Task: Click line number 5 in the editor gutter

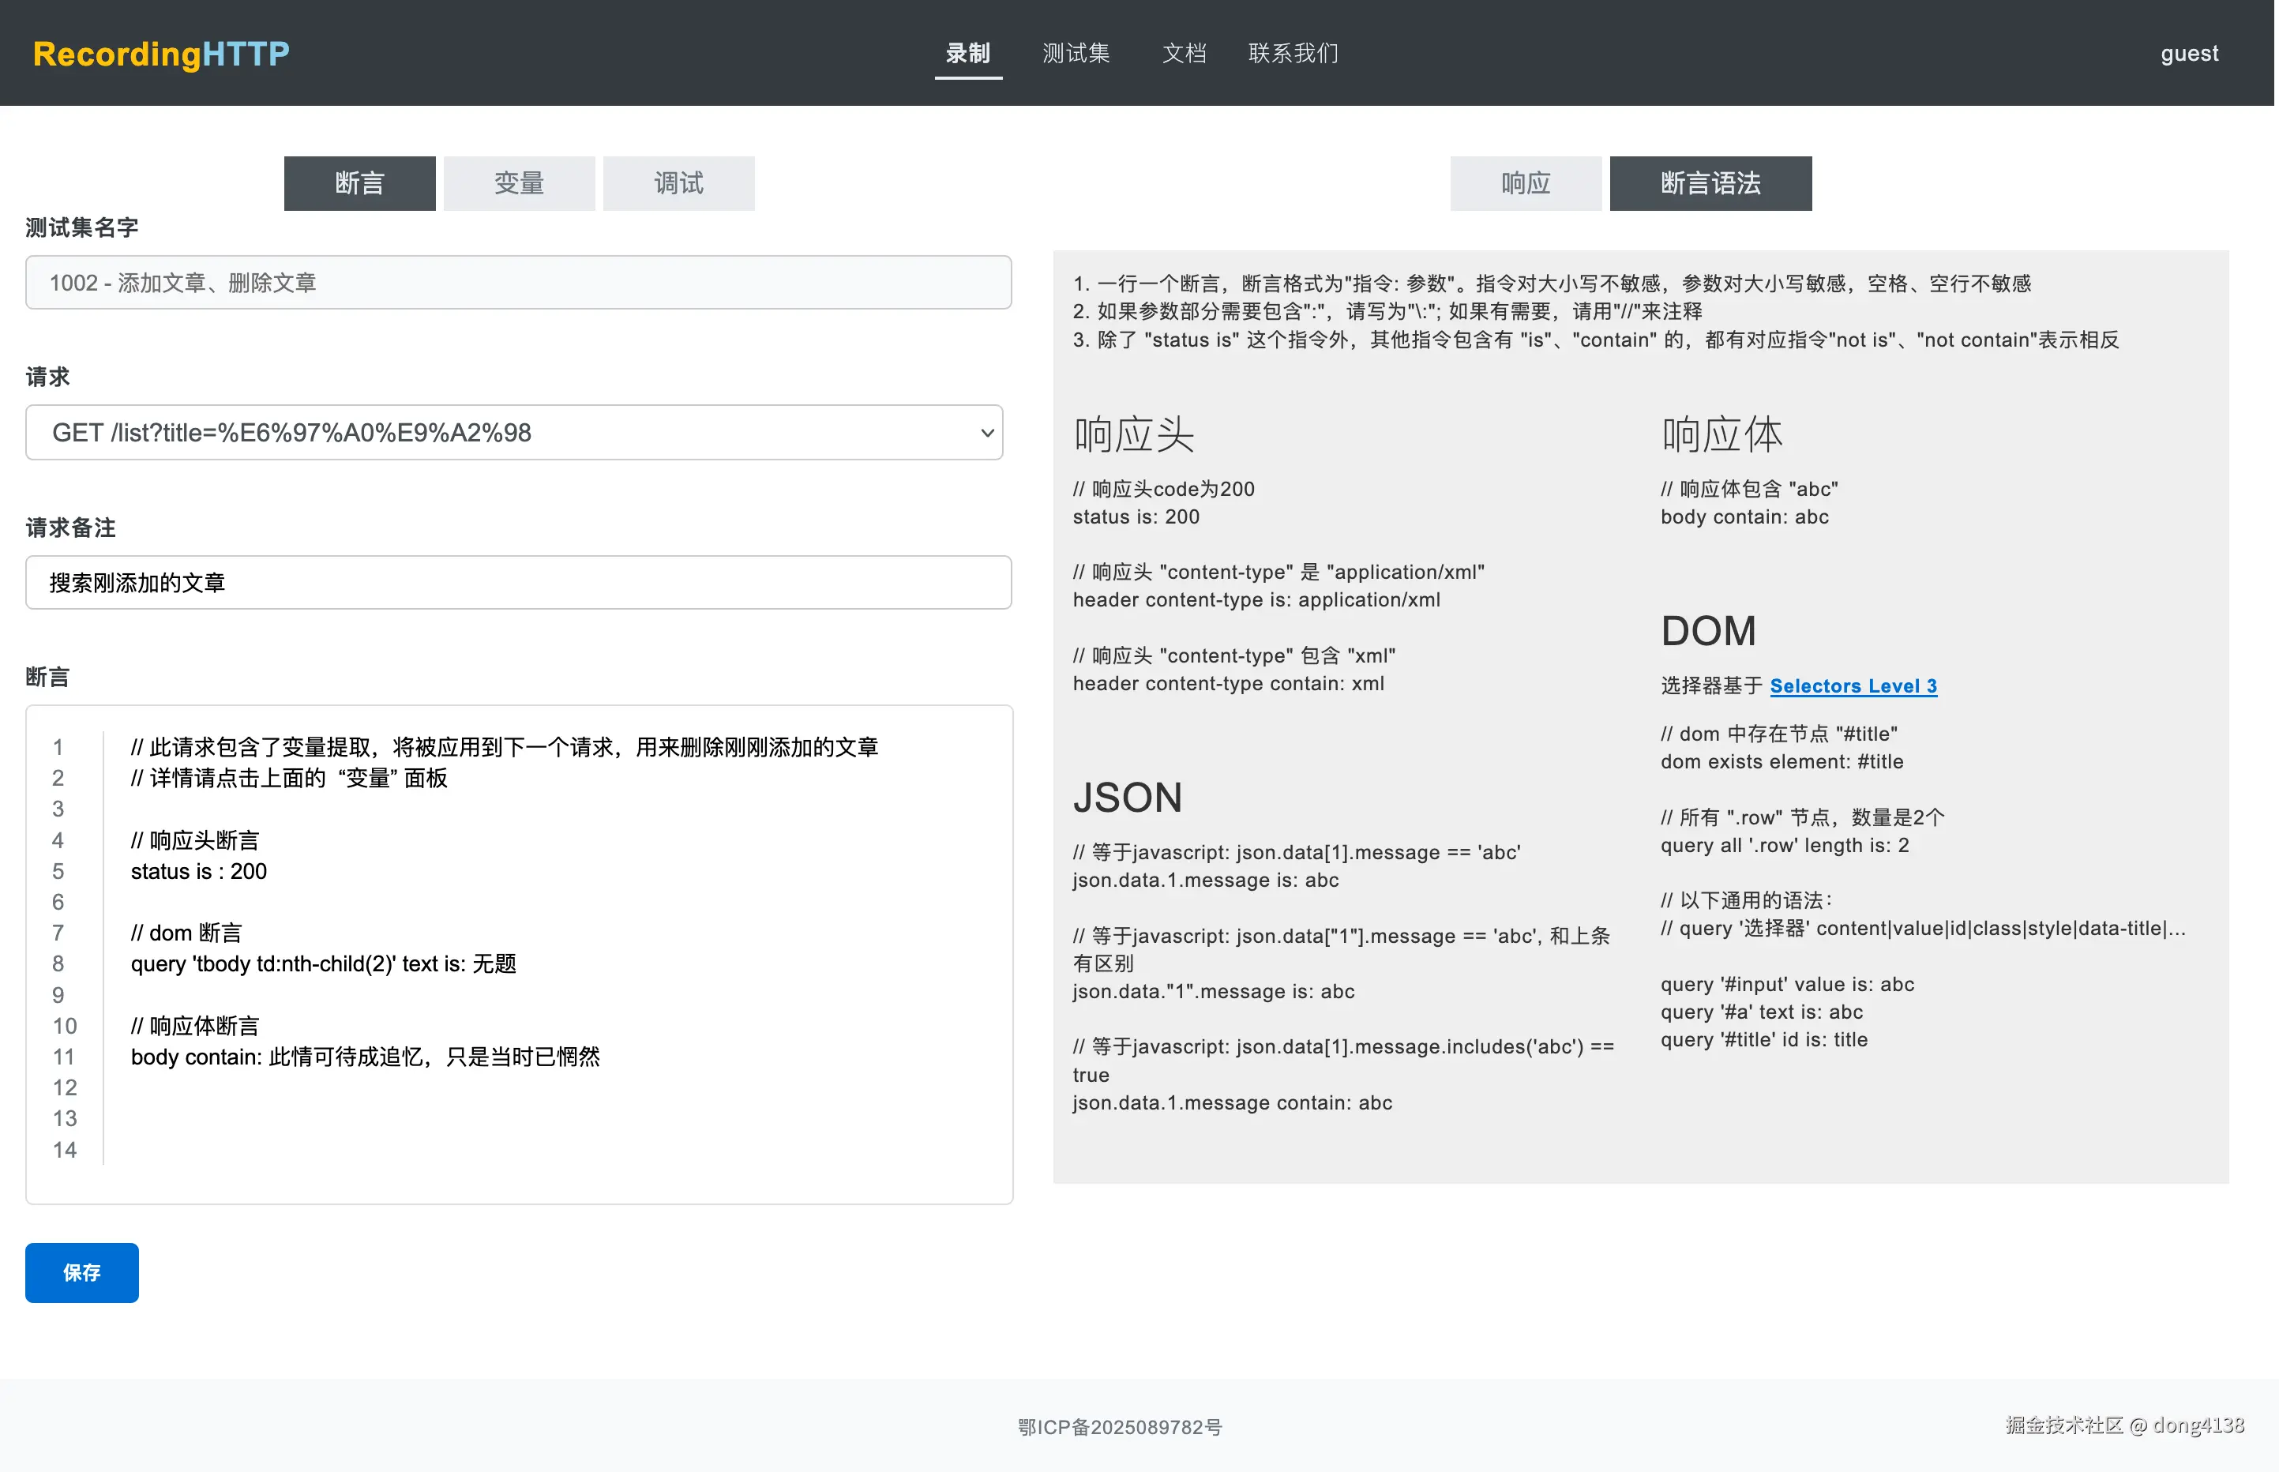Action: tap(58, 871)
